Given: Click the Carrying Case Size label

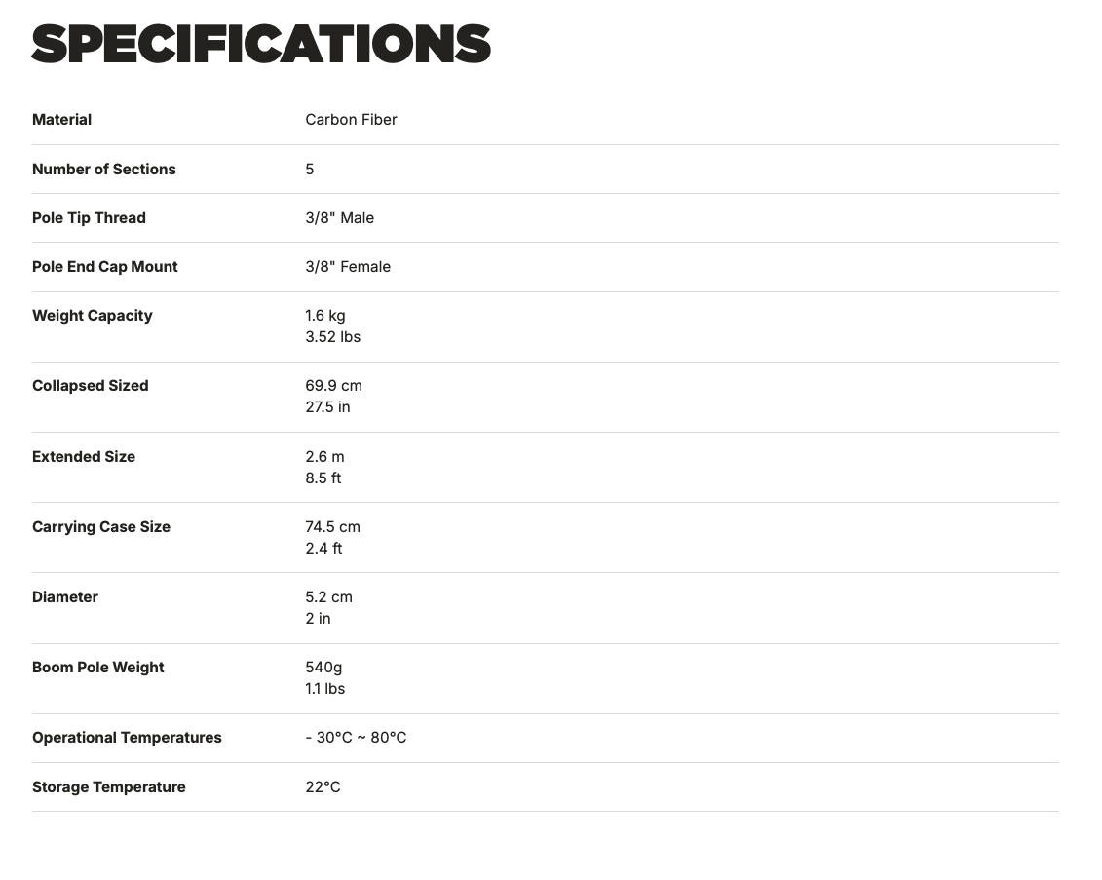Looking at the screenshot, I should click(101, 527).
